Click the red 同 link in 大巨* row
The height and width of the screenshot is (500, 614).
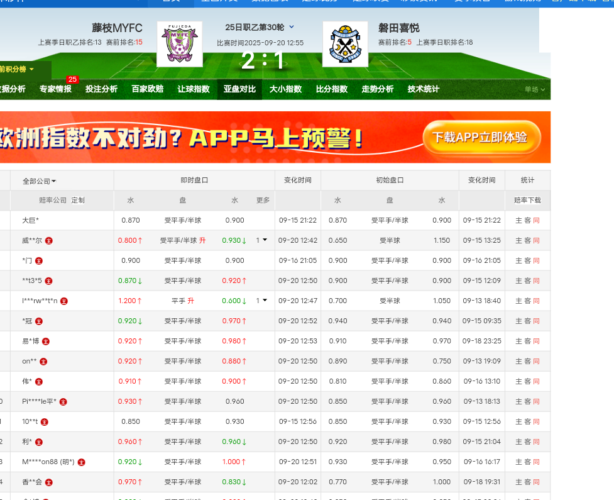click(x=536, y=220)
